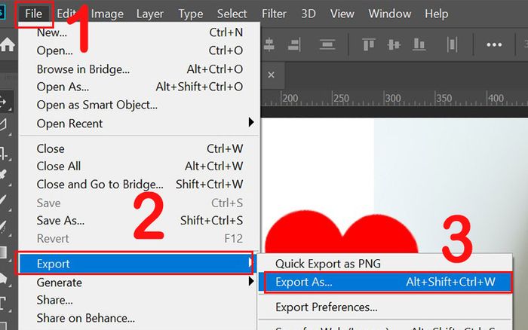Open Export Preferences...
528x330 pixels.
385,307
